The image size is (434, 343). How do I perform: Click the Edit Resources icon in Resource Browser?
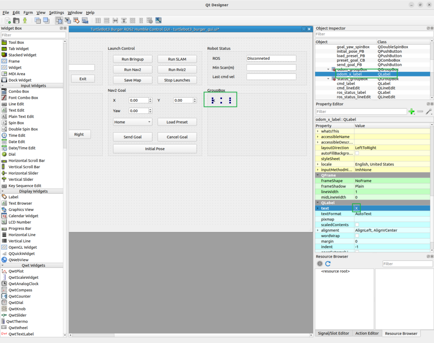point(320,264)
